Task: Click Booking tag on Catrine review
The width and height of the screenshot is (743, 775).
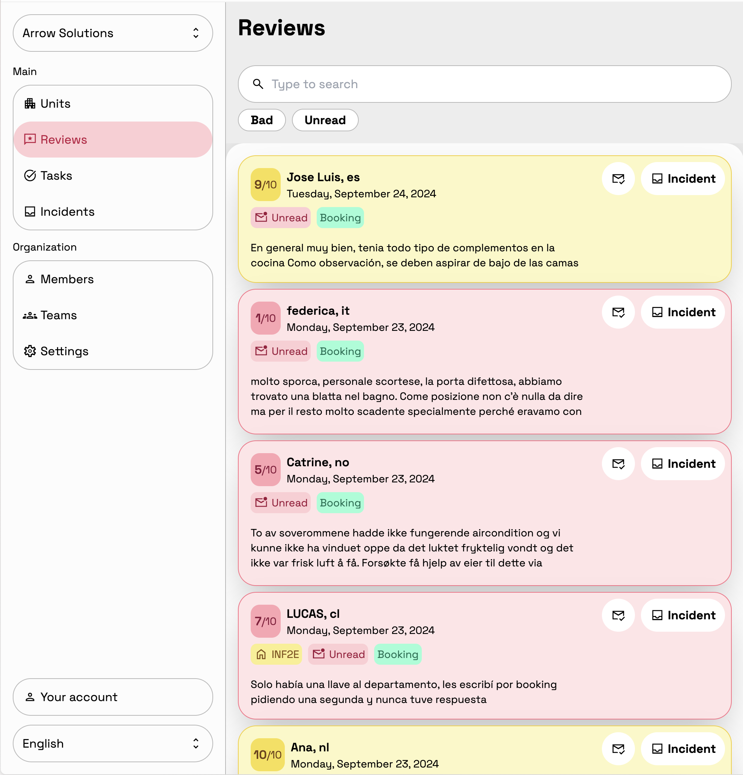Action: [x=340, y=503]
